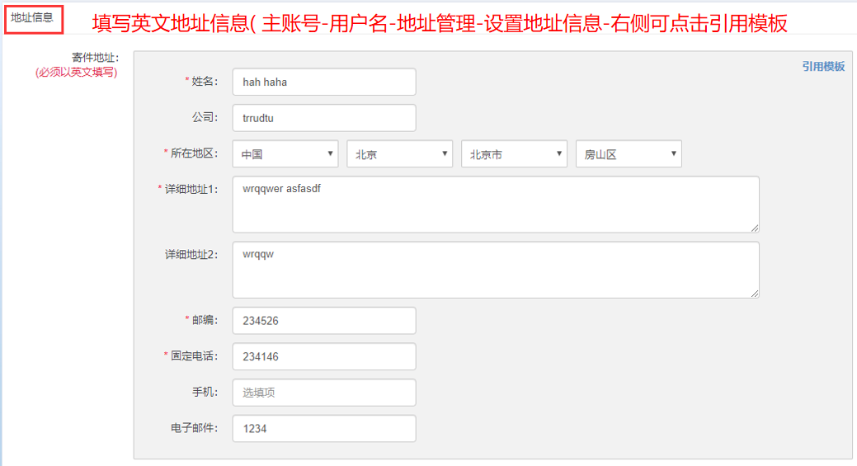Click the 固定电话 field with 234146

324,357
